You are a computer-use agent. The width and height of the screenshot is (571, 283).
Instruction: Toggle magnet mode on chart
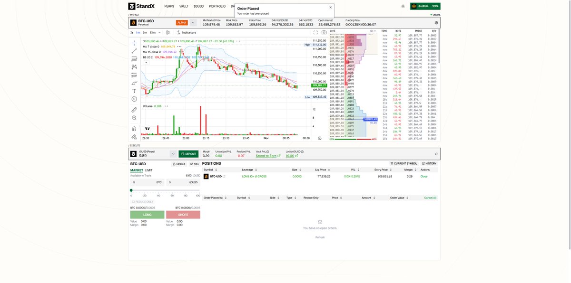tap(134, 128)
